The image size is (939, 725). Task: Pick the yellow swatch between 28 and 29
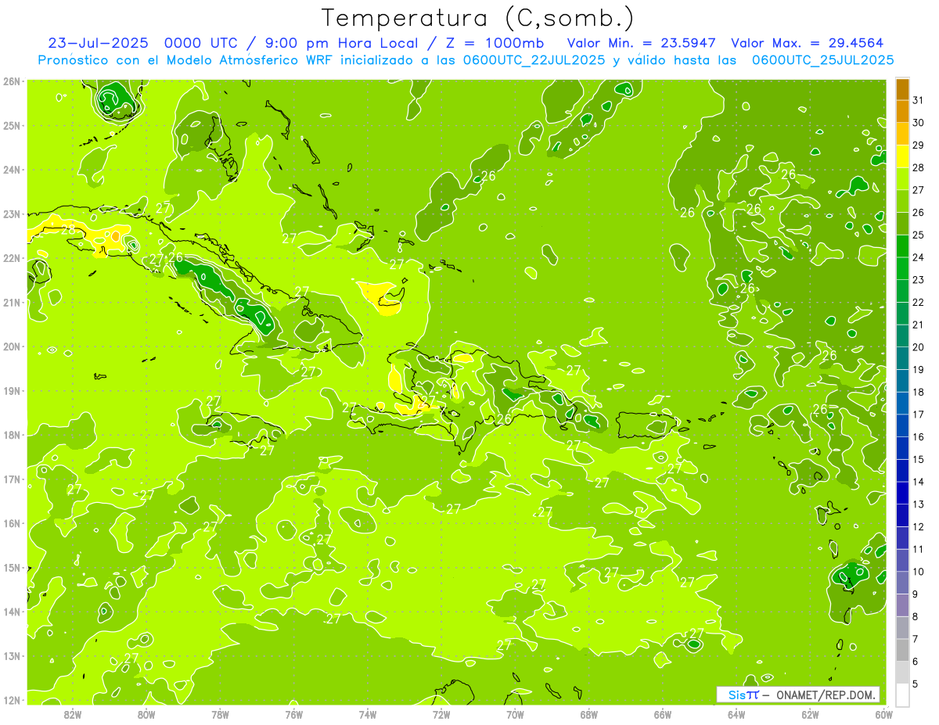click(902, 156)
